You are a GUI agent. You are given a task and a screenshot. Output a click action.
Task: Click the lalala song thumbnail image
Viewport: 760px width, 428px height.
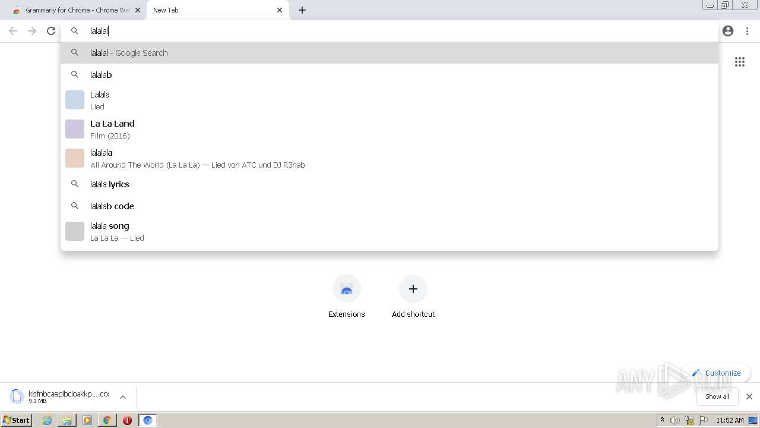click(75, 231)
